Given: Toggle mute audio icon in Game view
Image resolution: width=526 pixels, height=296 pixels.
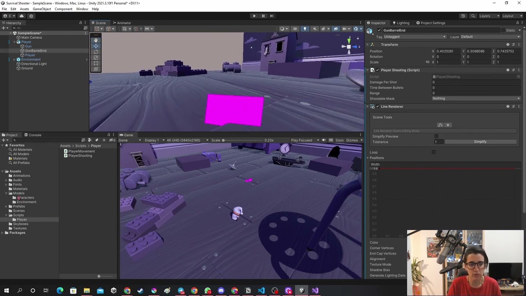Looking at the screenshot, I should pyautogui.click(x=324, y=141).
